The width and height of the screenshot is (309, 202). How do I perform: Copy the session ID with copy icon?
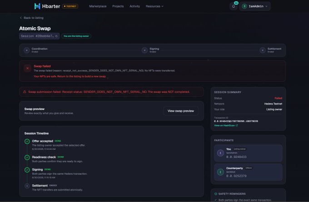(56, 36)
